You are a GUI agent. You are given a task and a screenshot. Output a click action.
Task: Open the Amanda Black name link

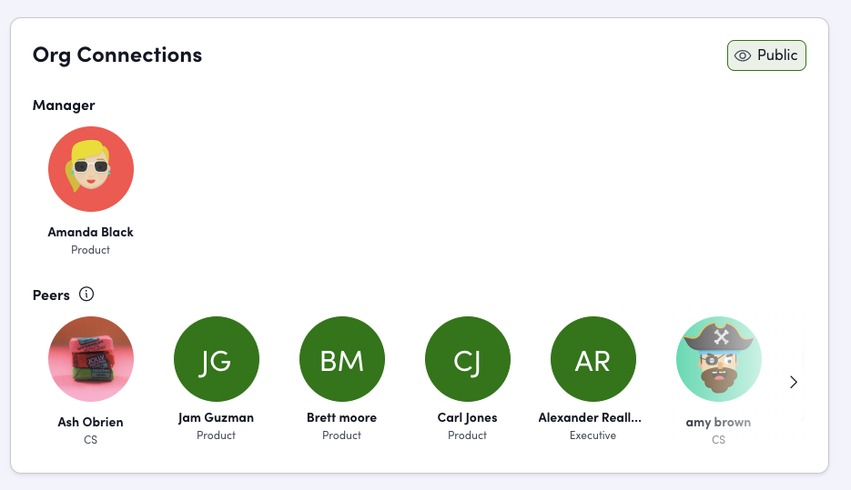click(x=91, y=232)
